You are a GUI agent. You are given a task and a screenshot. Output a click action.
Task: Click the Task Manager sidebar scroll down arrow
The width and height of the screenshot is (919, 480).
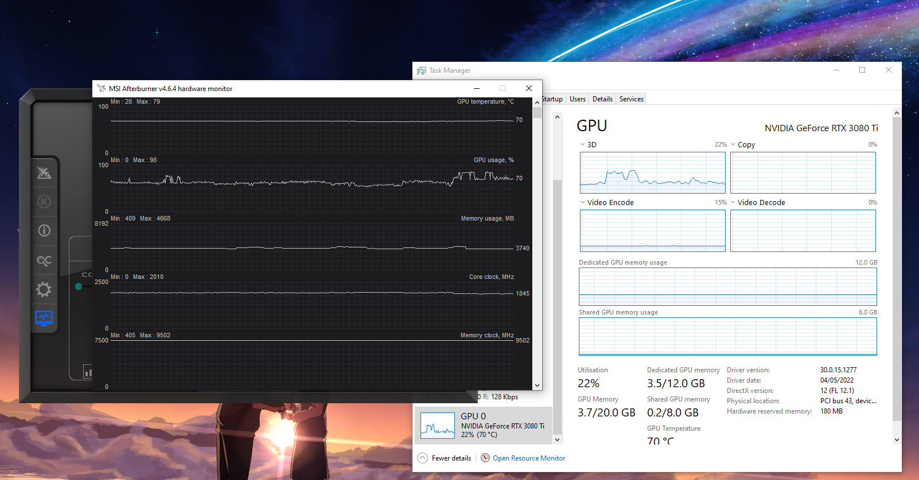[x=557, y=440]
